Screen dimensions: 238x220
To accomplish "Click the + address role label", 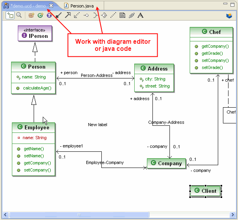I will pos(140,99).
